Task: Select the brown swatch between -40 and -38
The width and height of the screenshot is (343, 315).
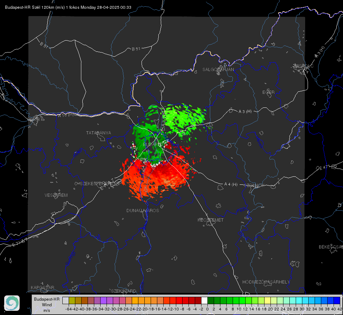Action: click(84, 300)
